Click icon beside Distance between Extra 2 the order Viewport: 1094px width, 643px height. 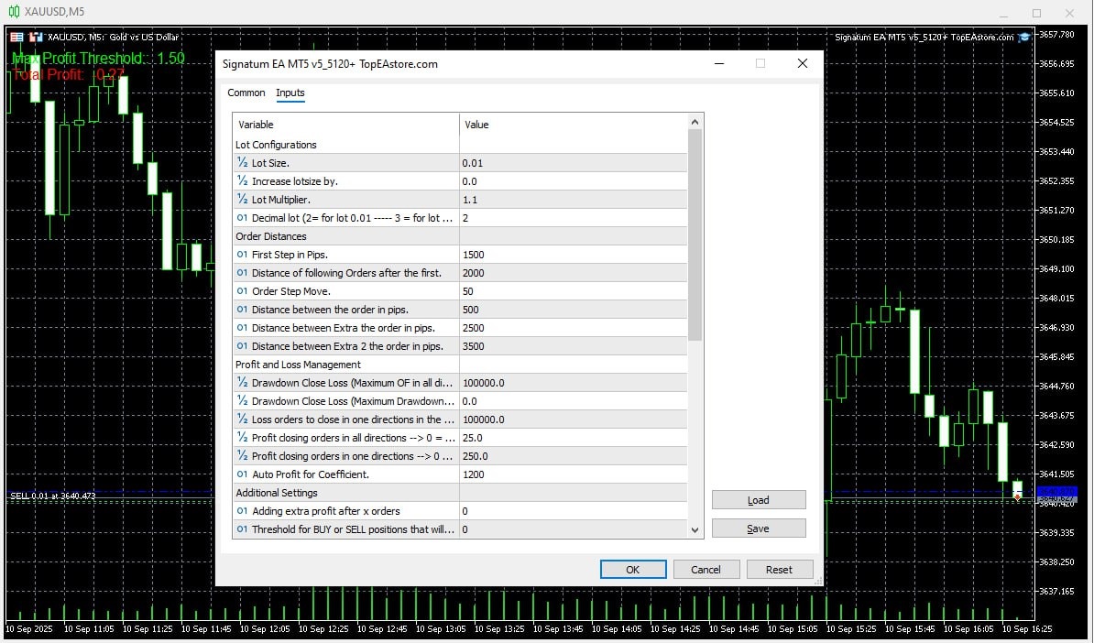click(x=242, y=346)
